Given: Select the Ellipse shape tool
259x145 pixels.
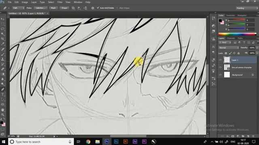Looking at the screenshot, I should pos(2,104).
